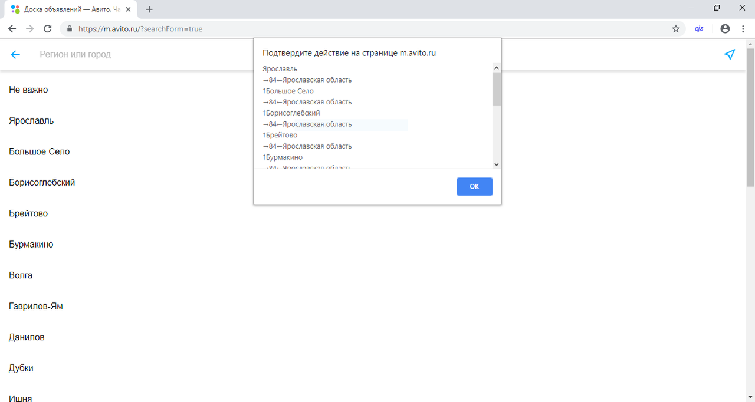The image size is (755, 402).
Task: Select 'Большое Село' in page list
Action: 39,151
